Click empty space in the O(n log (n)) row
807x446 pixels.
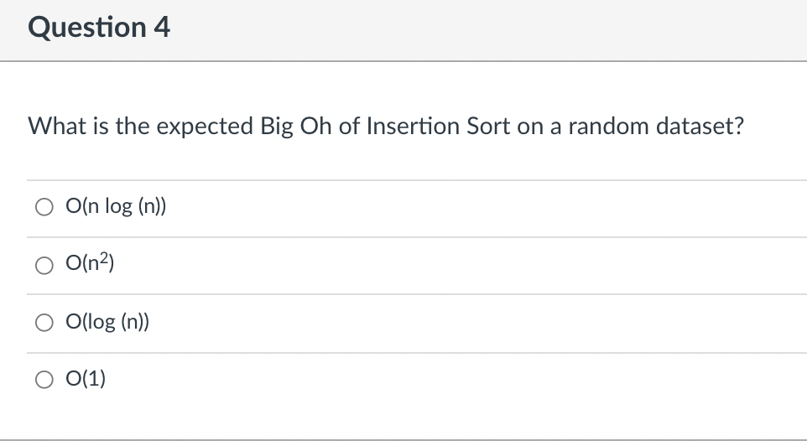[503, 208]
